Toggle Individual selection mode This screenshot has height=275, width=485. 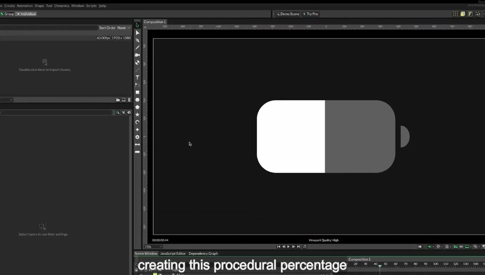tap(27, 14)
